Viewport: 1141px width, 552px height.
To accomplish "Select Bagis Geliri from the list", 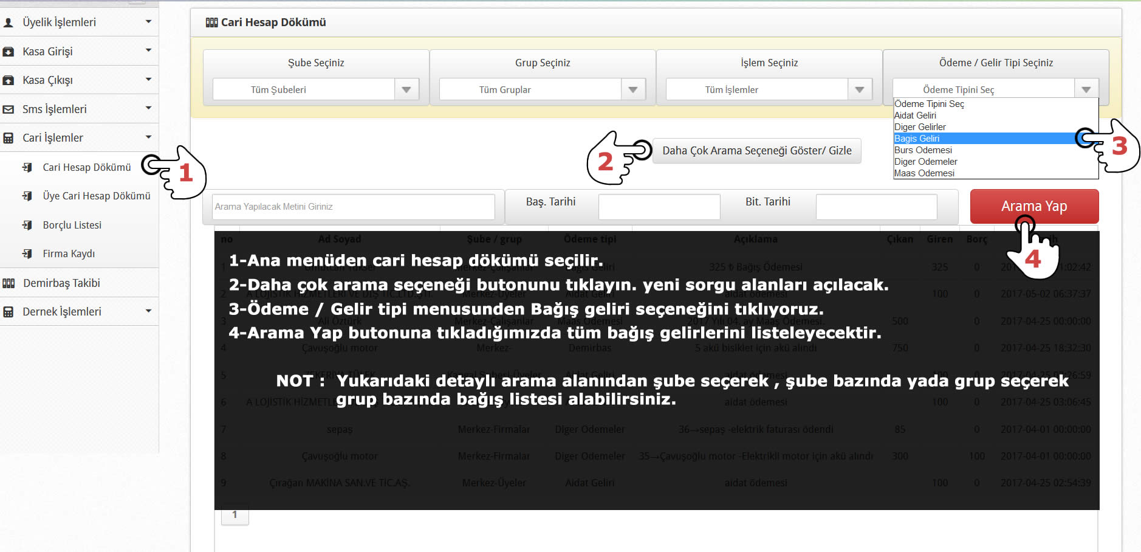I will pyautogui.click(x=917, y=139).
